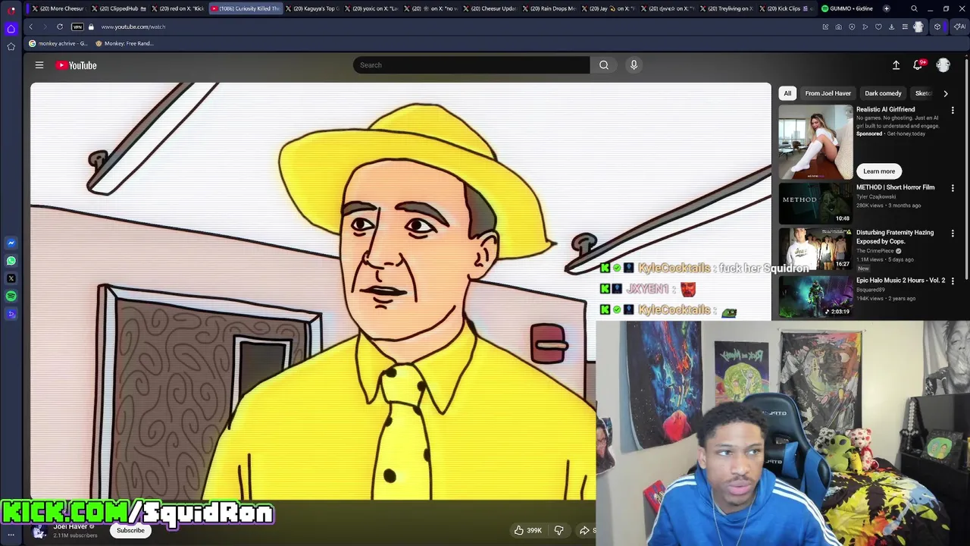Click the 'Disturbing Fraternity Hazing Exposed by Cops.' title
Viewport: 970px width, 546px height.
895,237
